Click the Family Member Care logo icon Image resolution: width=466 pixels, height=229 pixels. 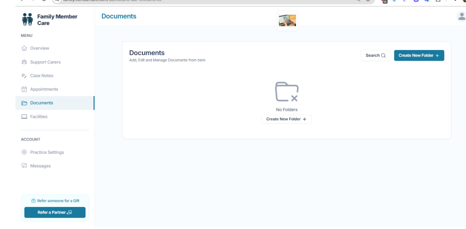[27, 20]
